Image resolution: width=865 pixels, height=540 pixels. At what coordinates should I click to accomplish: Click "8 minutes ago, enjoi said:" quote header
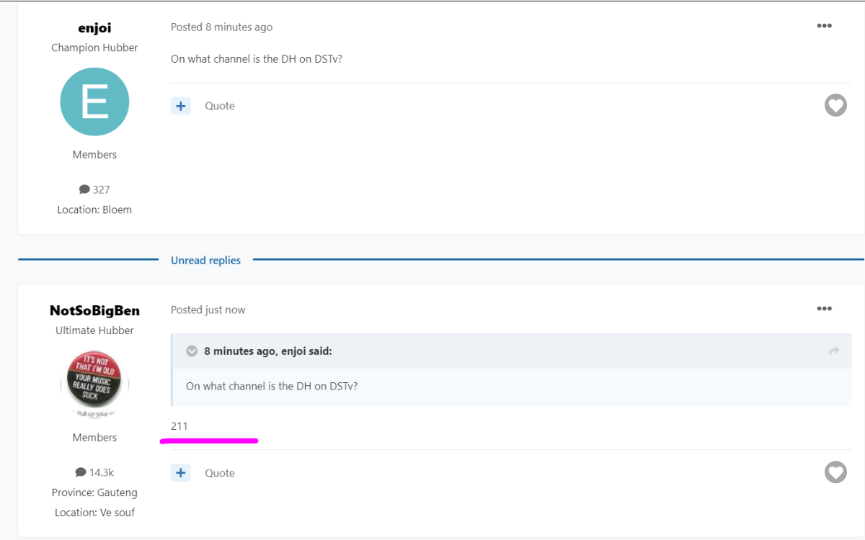[267, 351]
